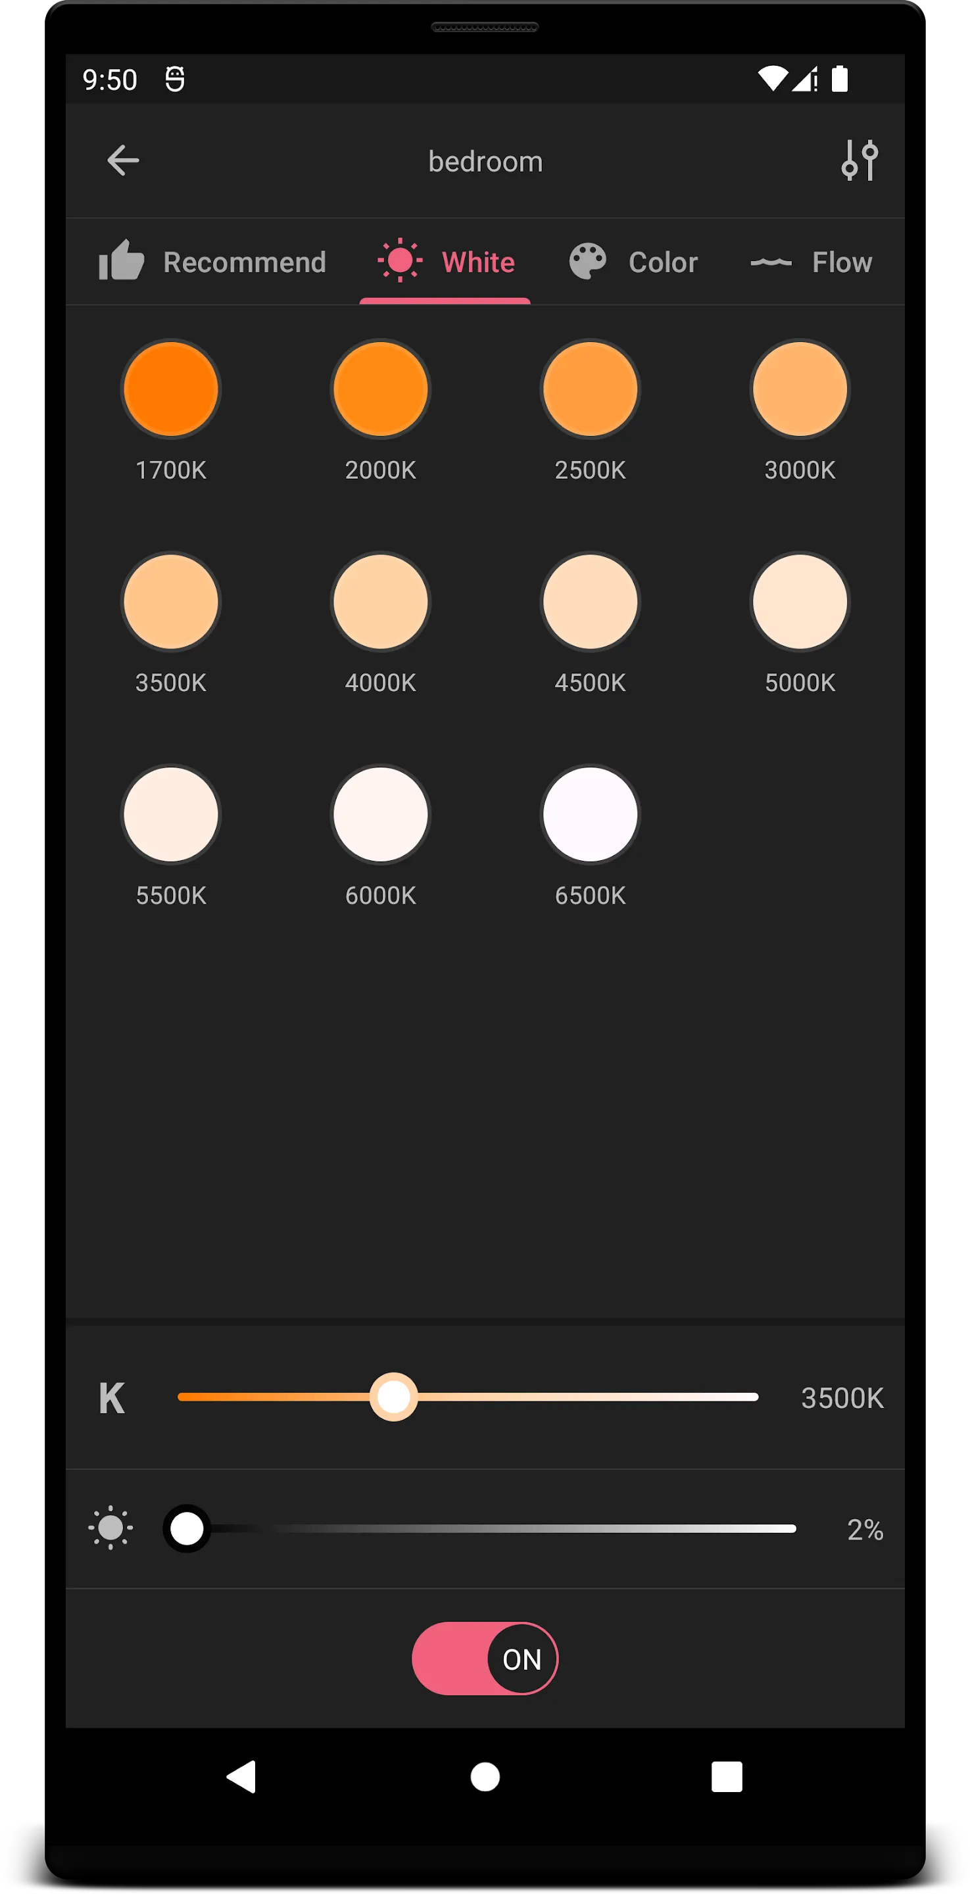
Task: Apply the 6500K cool white swatch
Action: pos(590,815)
